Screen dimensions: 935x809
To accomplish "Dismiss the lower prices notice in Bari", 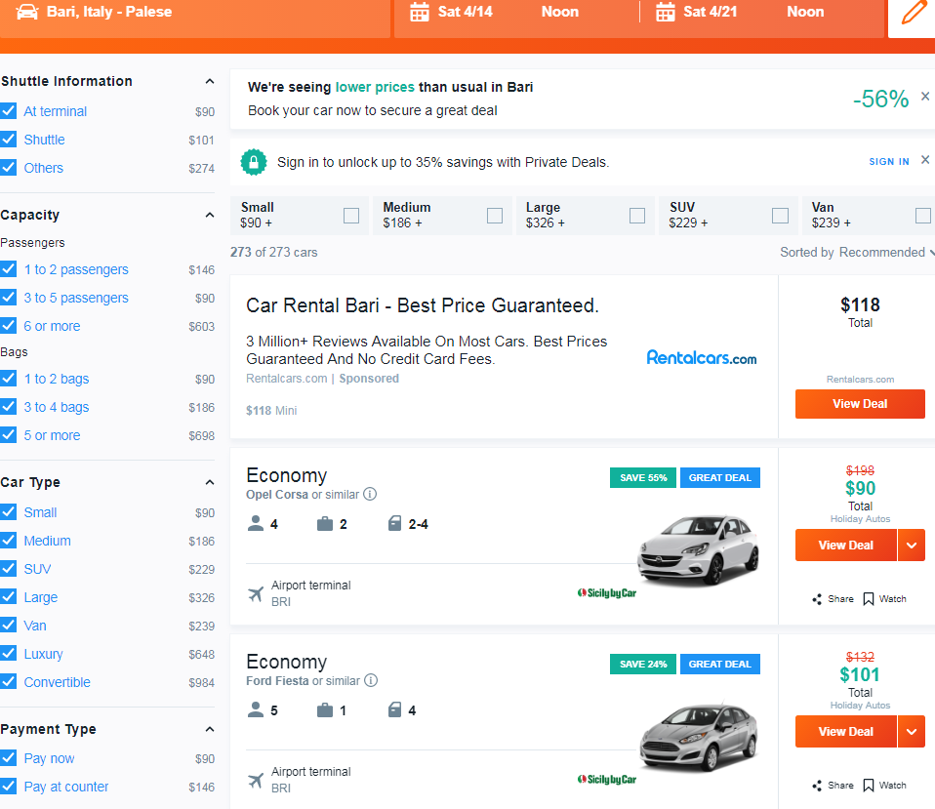I will [x=925, y=96].
